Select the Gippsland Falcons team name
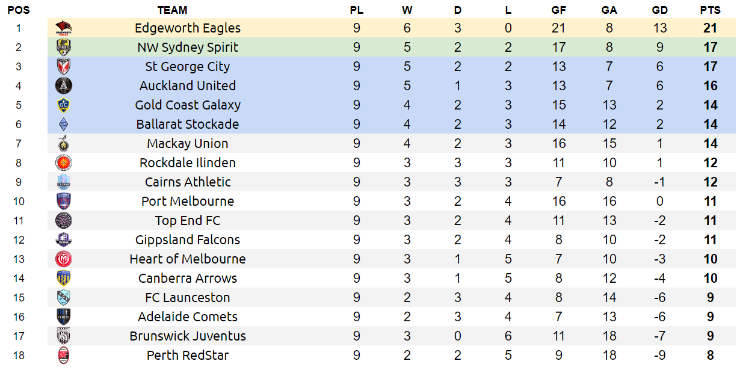This screenshot has height=370, width=737. [188, 239]
